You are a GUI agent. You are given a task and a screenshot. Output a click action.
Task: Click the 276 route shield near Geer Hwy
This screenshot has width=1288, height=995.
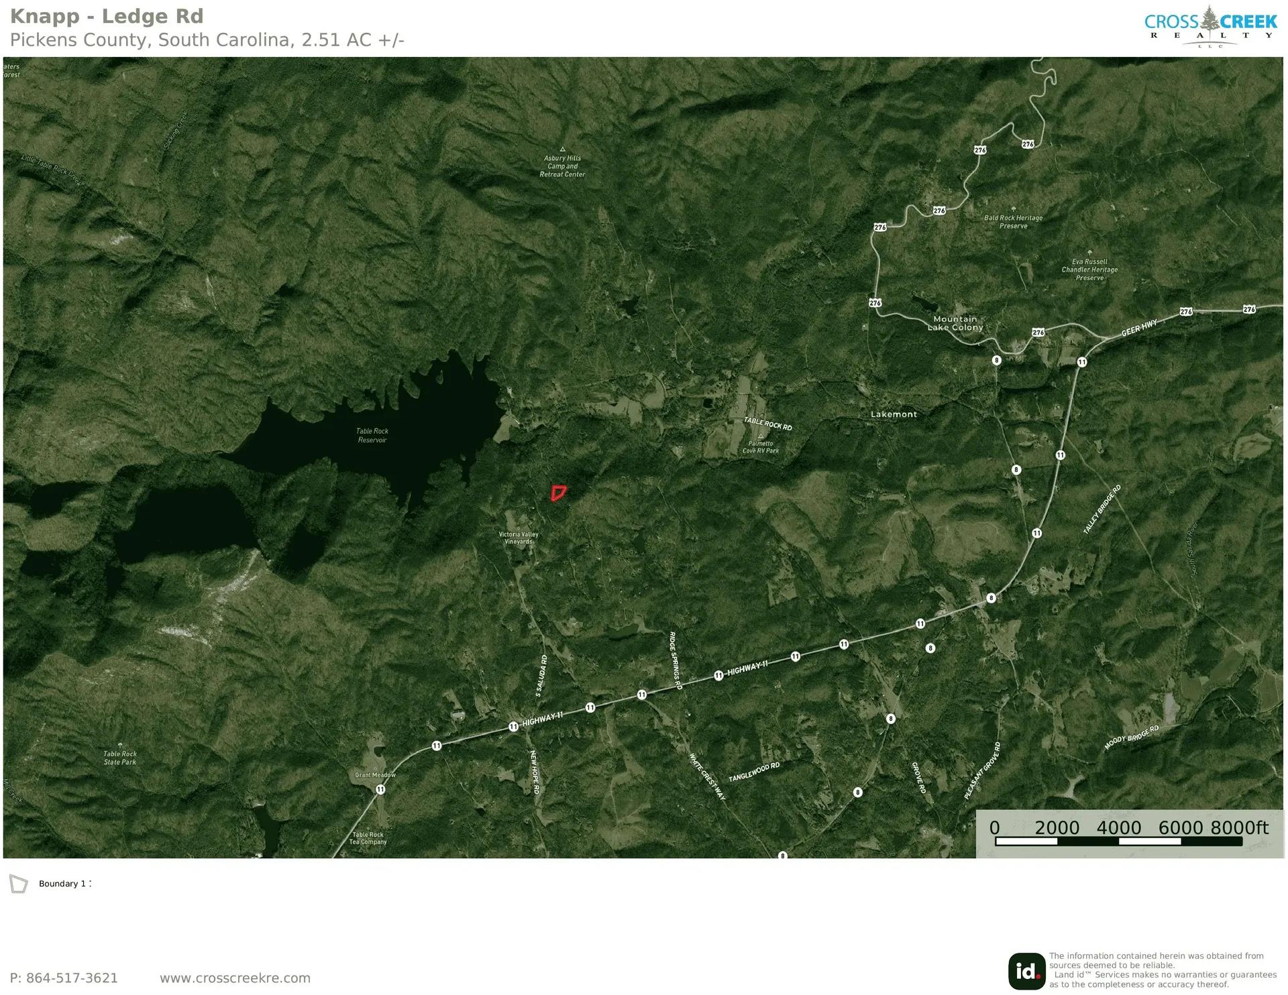point(1186,312)
